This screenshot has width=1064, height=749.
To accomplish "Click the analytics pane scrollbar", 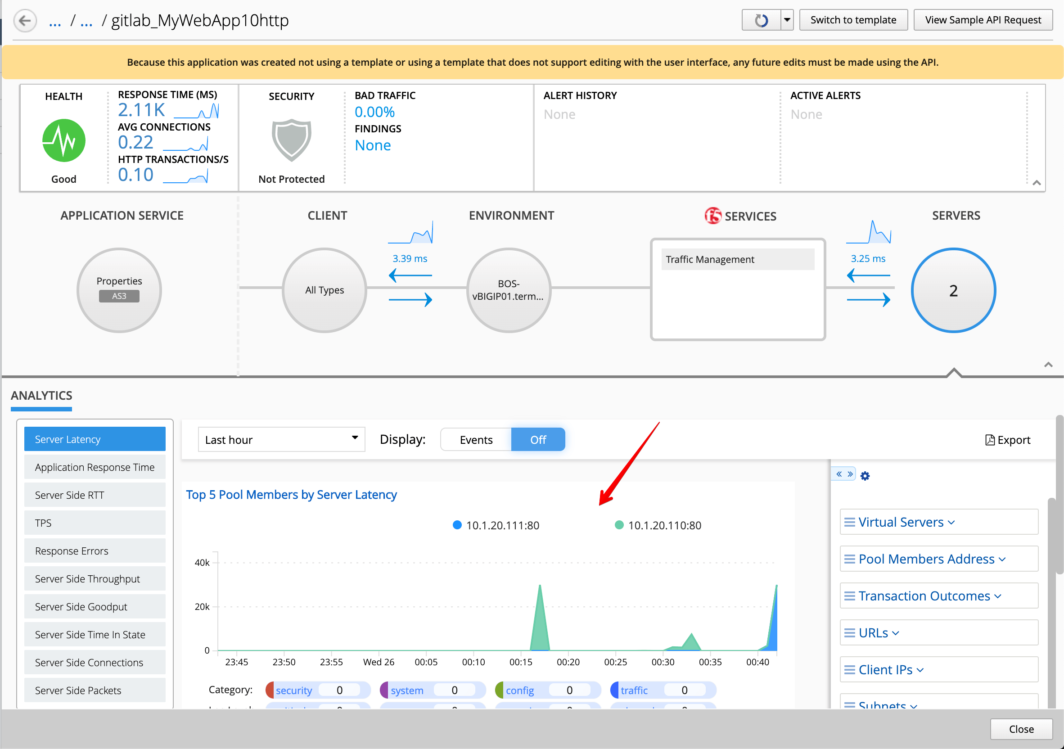I will tap(1059, 495).
